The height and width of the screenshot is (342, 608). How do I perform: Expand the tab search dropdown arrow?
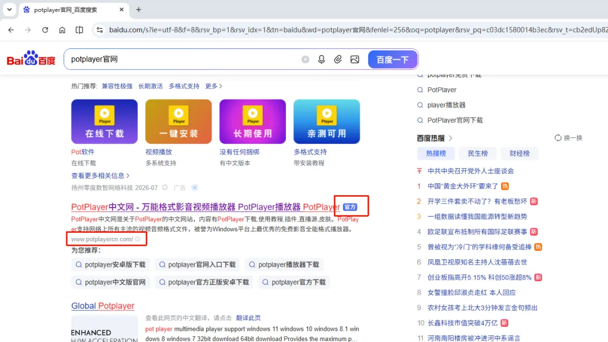click(10, 10)
